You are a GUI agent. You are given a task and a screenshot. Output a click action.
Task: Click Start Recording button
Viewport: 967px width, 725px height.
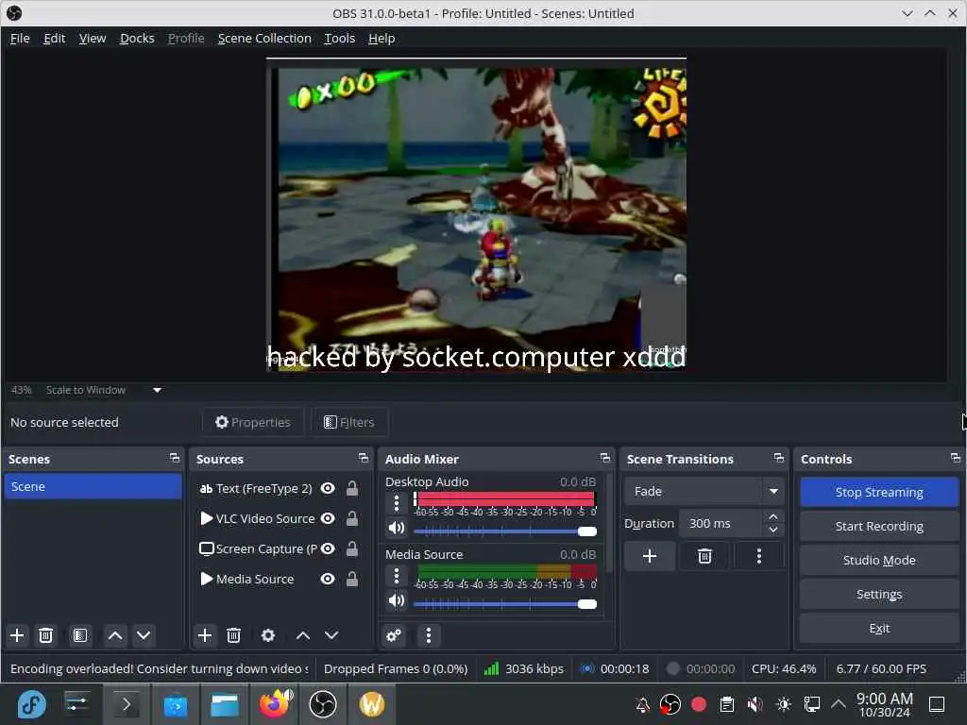point(879,526)
